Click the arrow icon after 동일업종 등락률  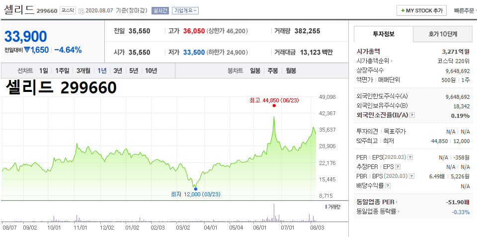(x=398, y=212)
